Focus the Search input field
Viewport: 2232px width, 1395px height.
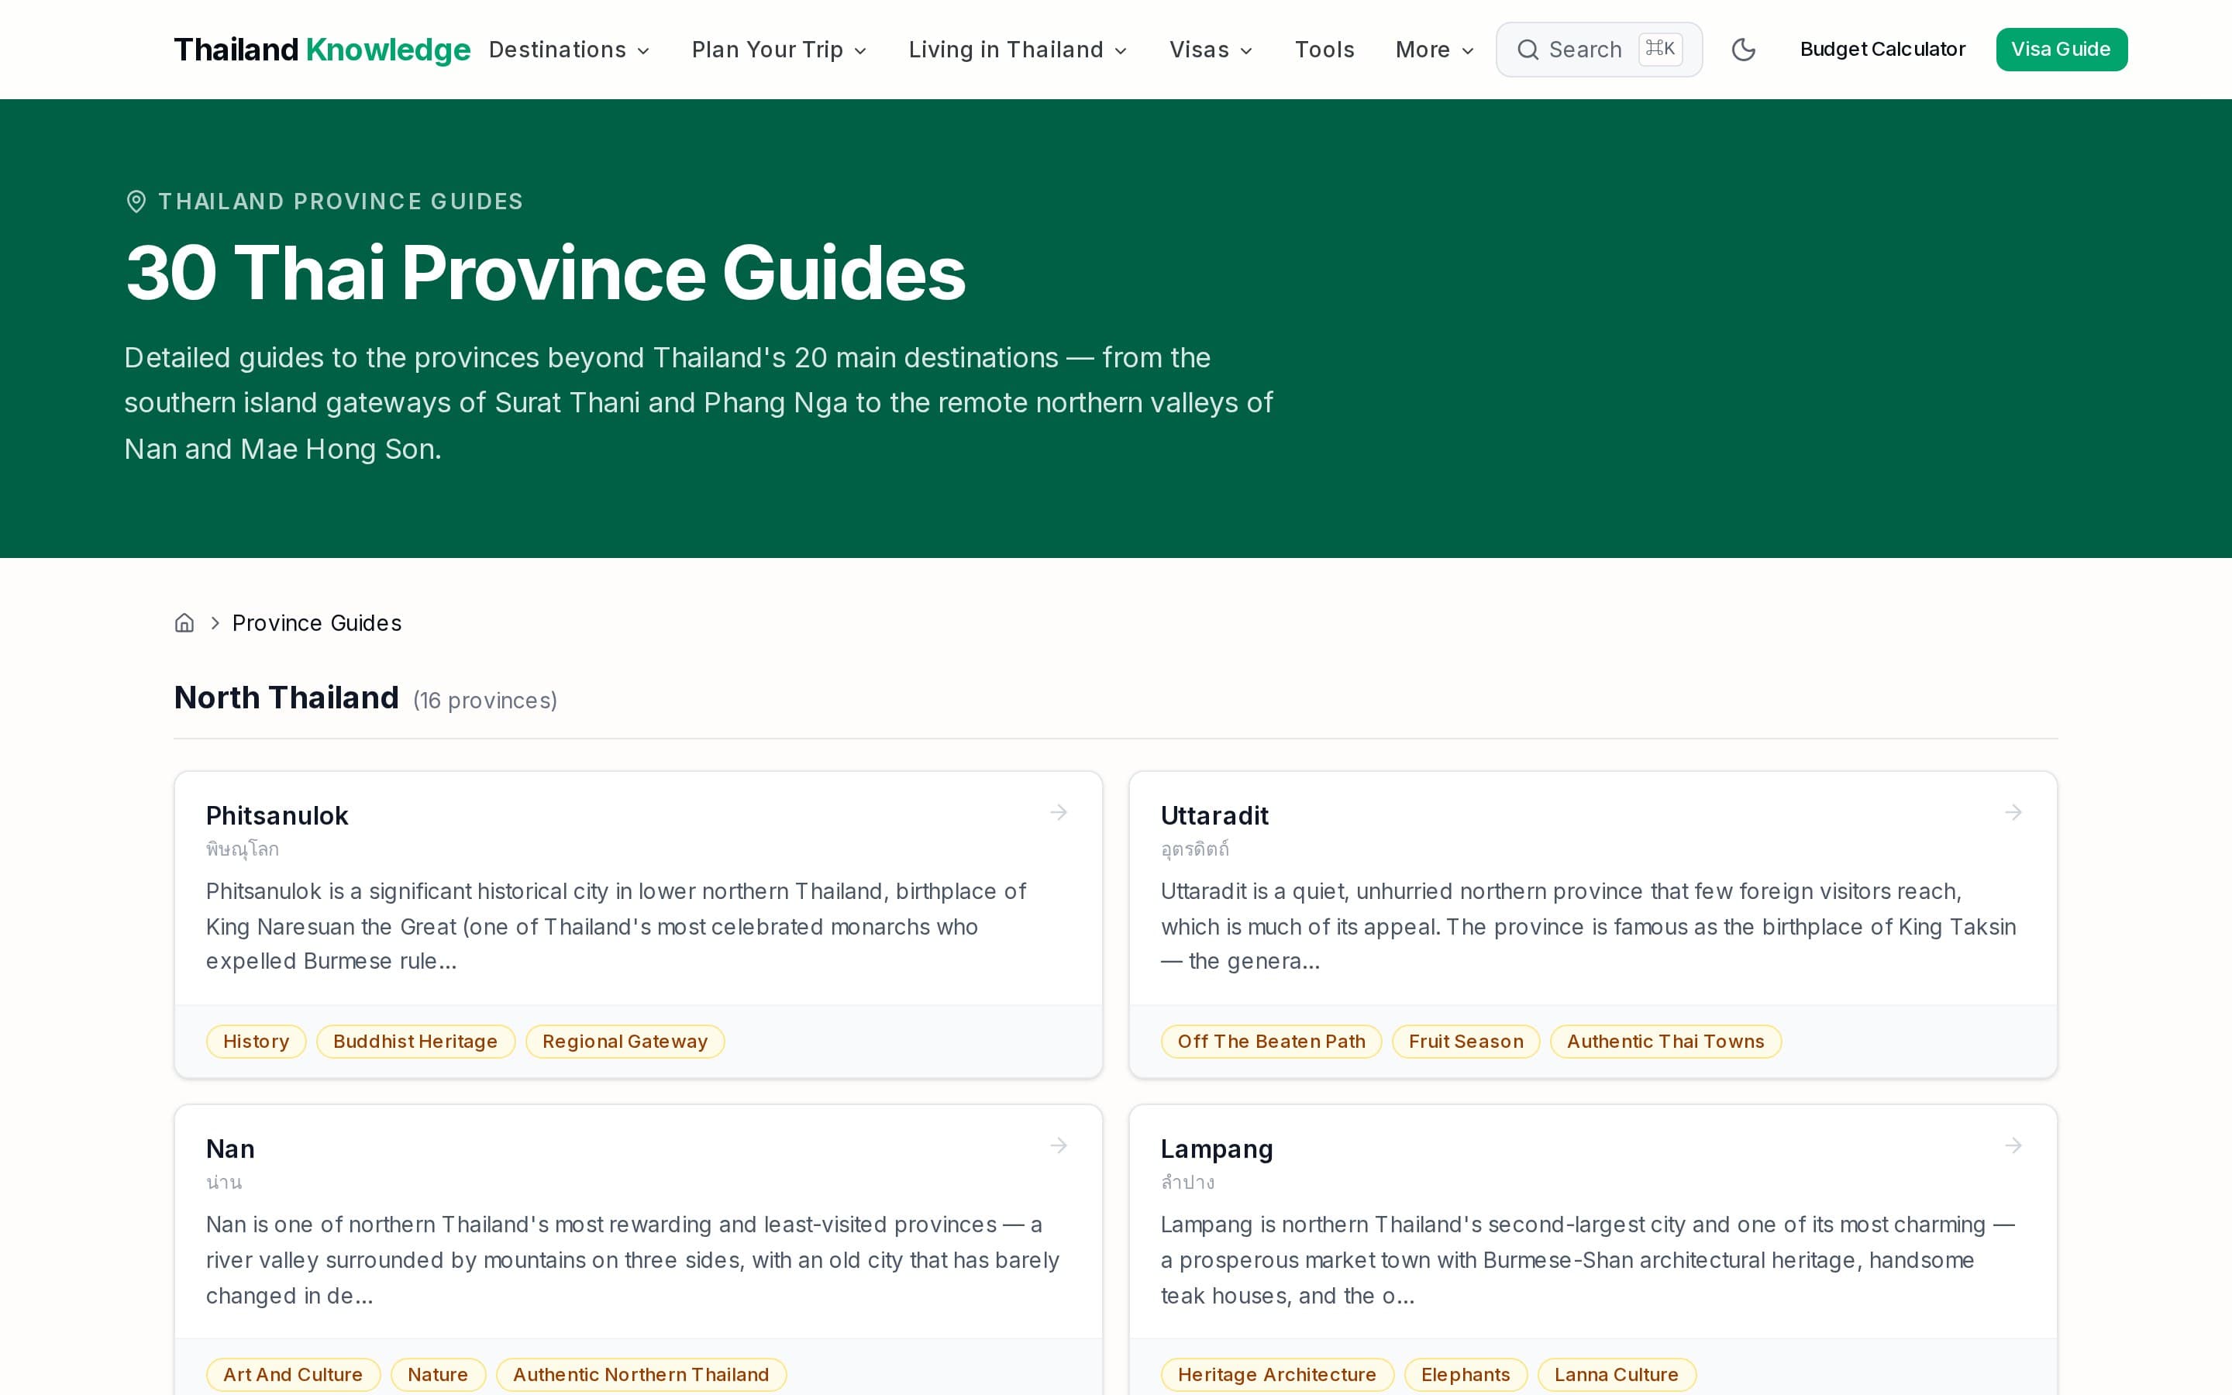pos(1598,50)
